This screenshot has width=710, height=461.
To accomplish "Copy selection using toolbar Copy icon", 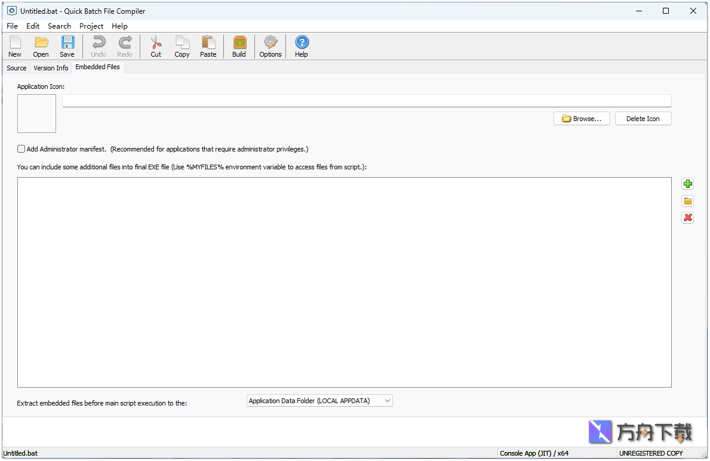I will coord(182,46).
